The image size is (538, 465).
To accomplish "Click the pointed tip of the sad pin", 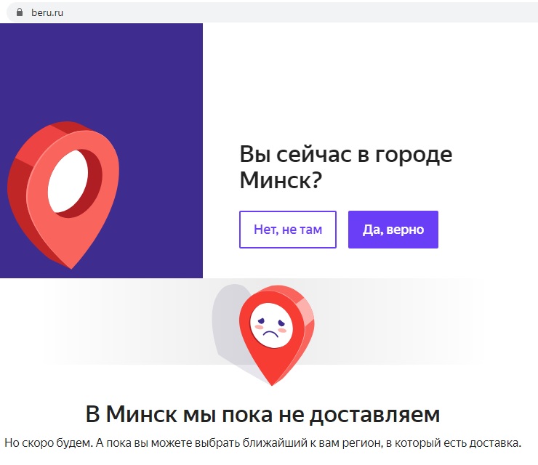I will point(272,381).
